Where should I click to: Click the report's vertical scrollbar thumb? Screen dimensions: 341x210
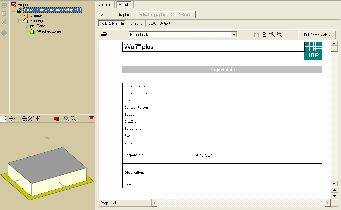(334, 48)
